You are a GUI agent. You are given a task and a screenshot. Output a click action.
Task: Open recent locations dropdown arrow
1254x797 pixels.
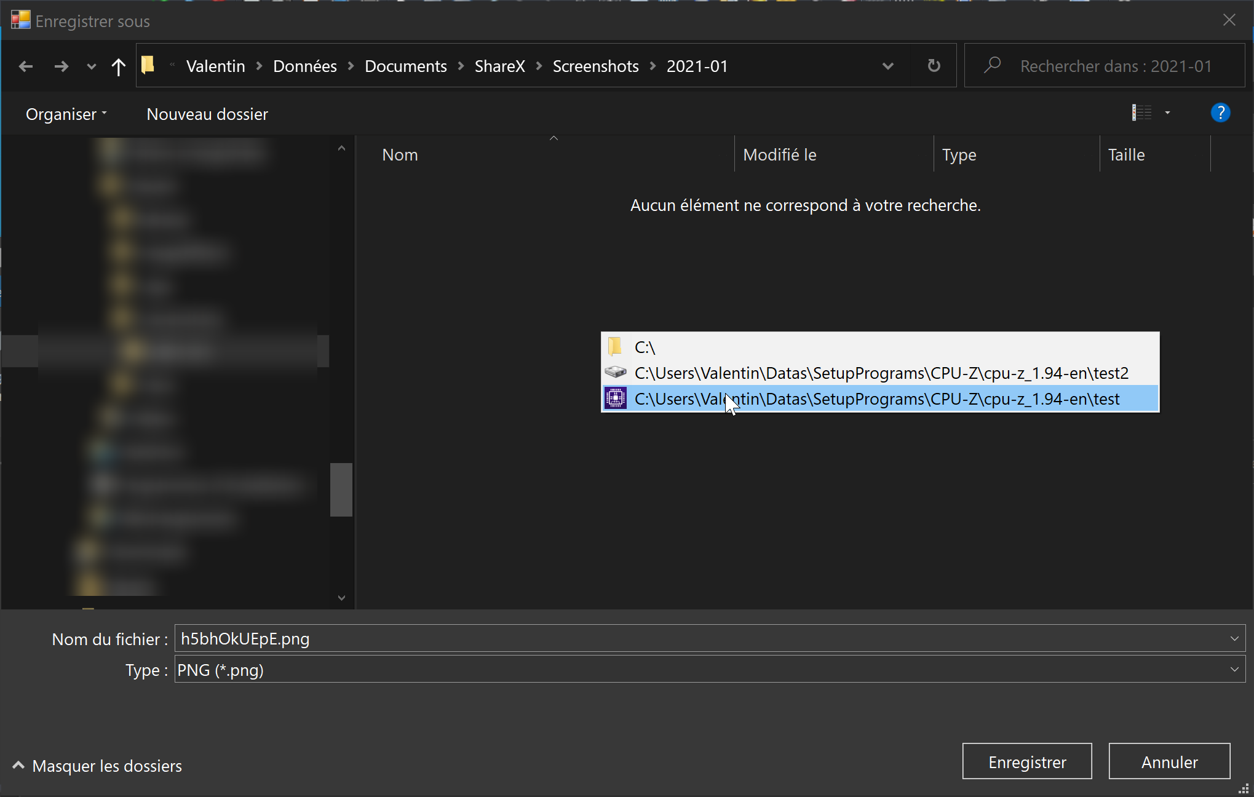(x=91, y=66)
